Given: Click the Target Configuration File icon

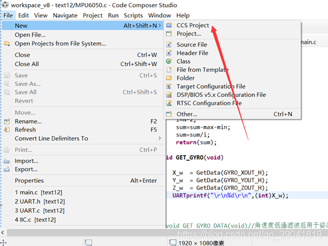Looking at the screenshot, I should (x=169, y=86).
